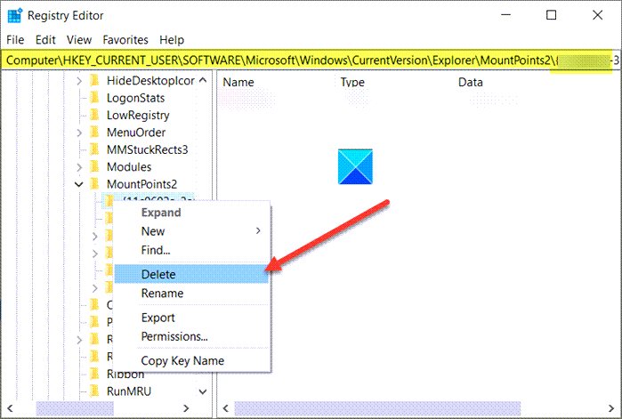Open the Favorites menu
Image resolution: width=622 pixels, height=419 pixels.
(x=125, y=40)
